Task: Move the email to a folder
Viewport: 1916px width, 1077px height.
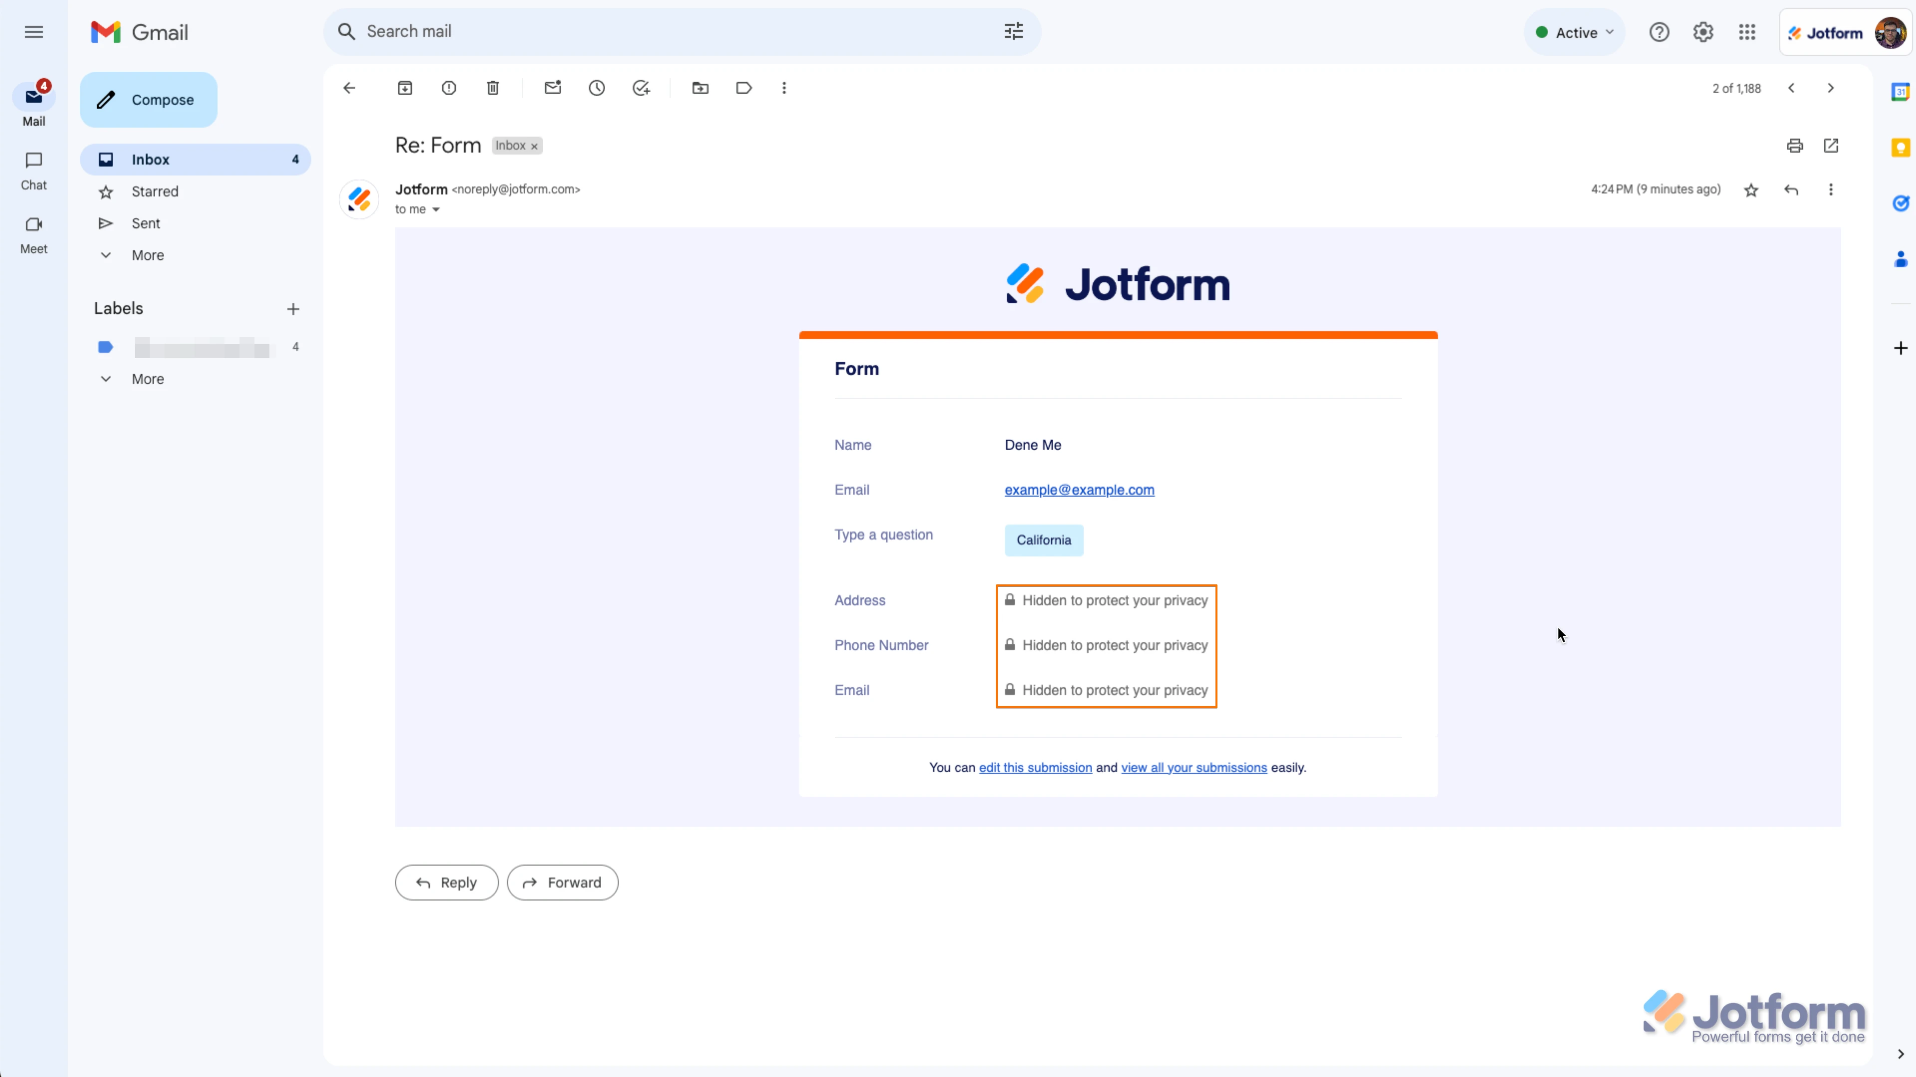Action: pos(700,88)
